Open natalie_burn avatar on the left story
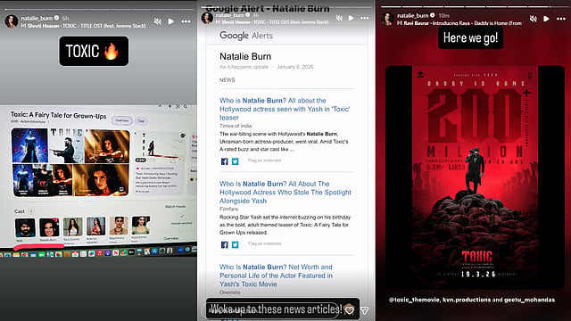571x321 pixels. point(12,21)
